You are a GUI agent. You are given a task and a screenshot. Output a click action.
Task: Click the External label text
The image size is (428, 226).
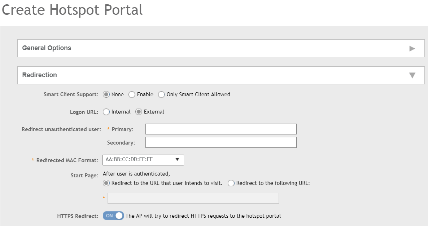[x=154, y=112]
